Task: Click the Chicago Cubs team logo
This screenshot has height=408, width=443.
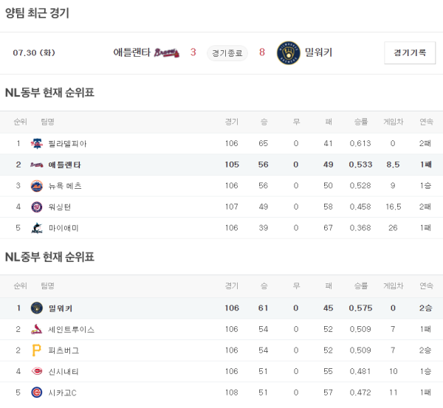Action: coord(36,393)
